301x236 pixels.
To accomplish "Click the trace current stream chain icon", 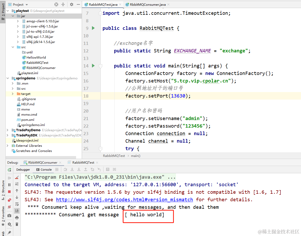I will coord(114,169).
